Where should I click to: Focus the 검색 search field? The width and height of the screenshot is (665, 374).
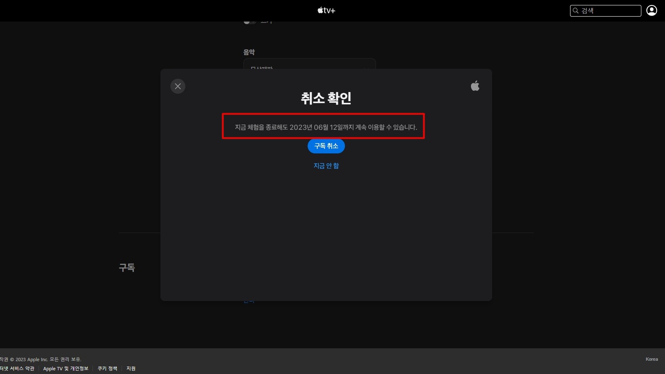606,11
